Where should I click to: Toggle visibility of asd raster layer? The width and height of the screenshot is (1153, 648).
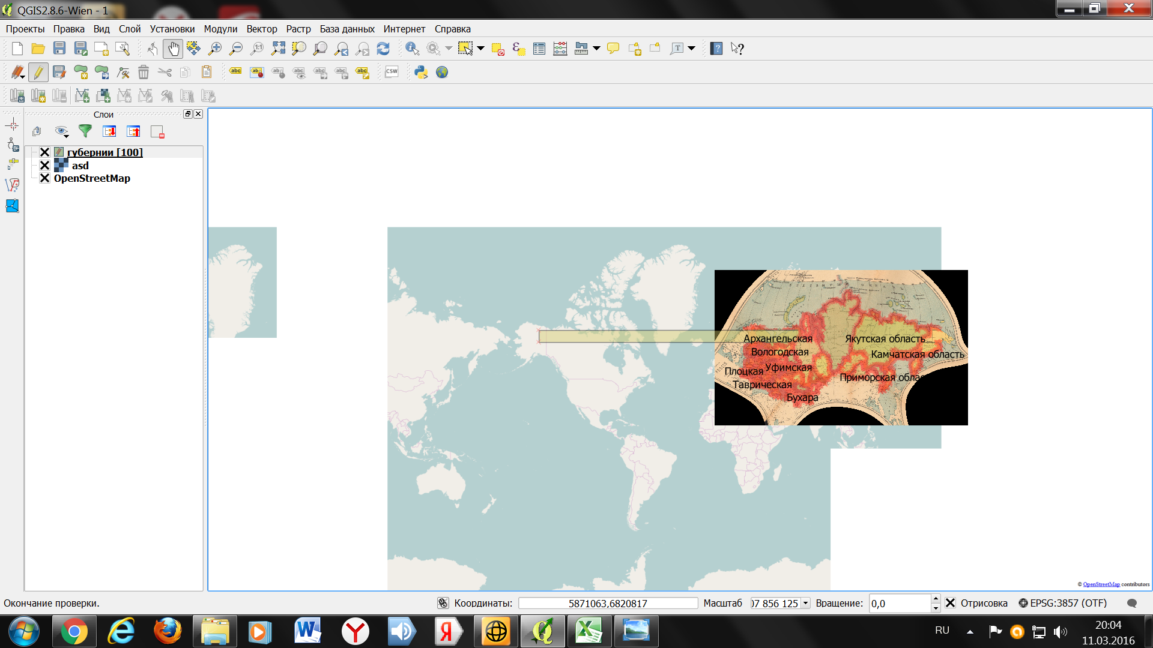[x=44, y=166]
